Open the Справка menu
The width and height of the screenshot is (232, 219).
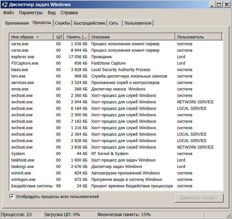pos(69,13)
